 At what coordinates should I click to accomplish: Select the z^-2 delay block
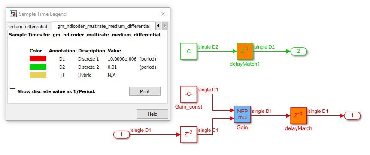(x=188, y=134)
